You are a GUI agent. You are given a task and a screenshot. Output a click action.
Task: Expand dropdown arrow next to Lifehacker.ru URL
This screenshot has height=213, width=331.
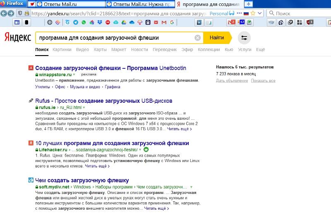[x=140, y=150]
